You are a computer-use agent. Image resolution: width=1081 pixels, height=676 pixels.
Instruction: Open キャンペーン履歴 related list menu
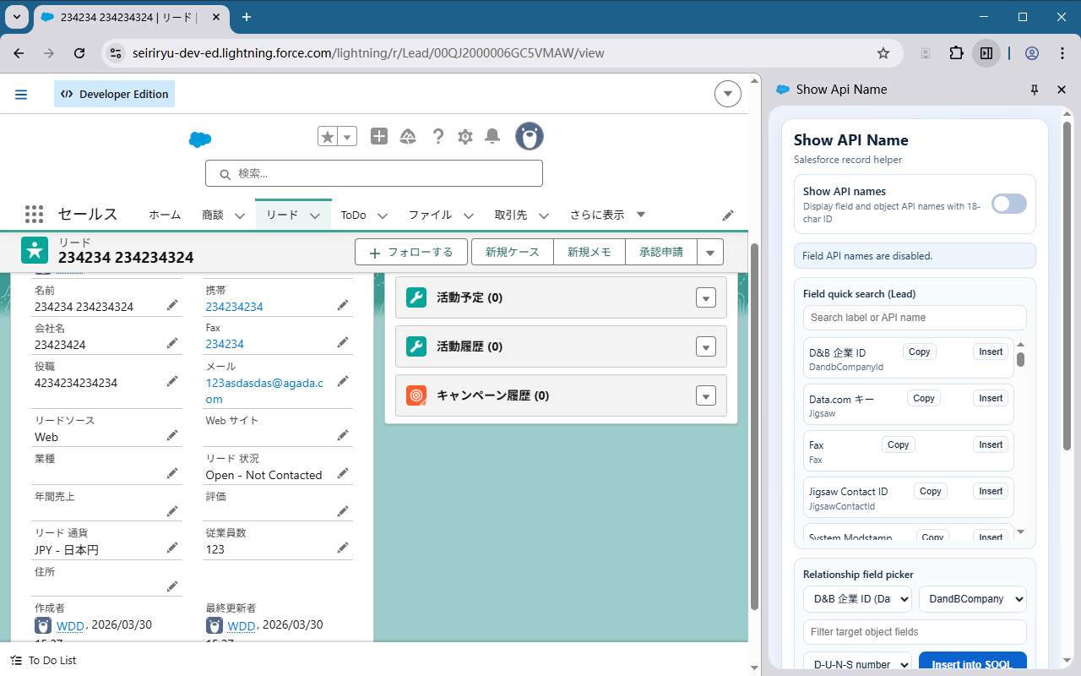pyautogui.click(x=706, y=395)
